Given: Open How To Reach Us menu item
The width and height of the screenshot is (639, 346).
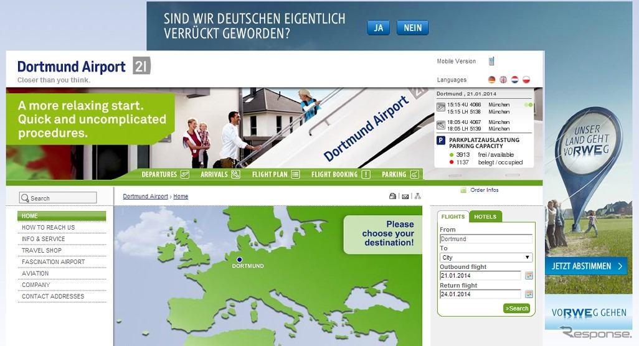Looking at the screenshot, I should (x=62, y=227).
